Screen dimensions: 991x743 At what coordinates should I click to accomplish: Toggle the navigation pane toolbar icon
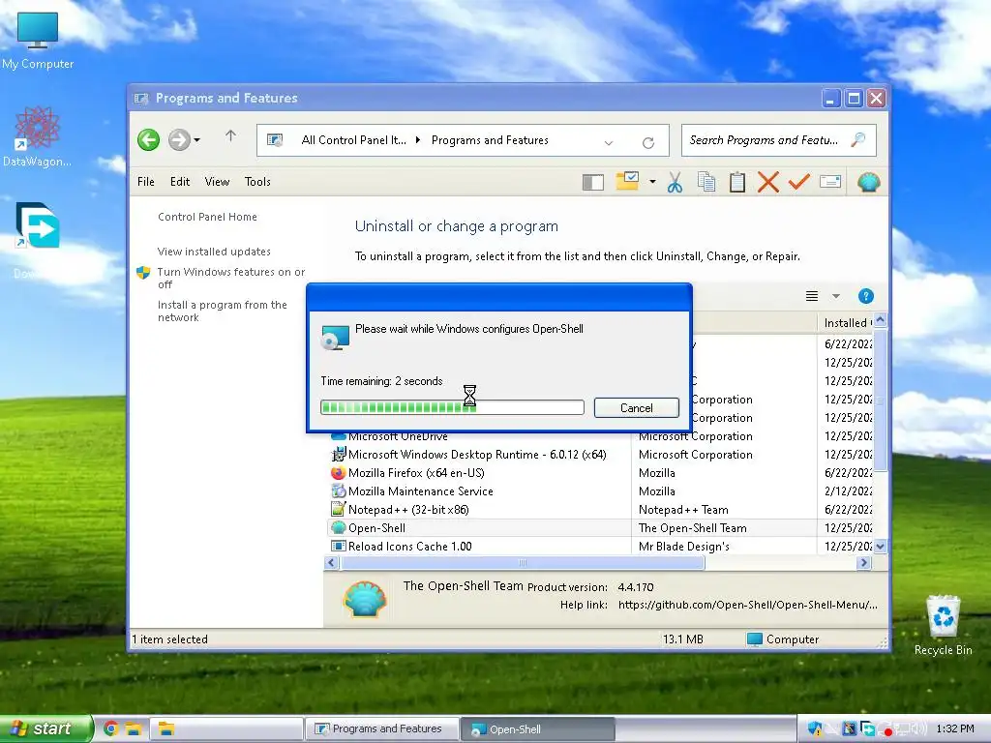[593, 183]
